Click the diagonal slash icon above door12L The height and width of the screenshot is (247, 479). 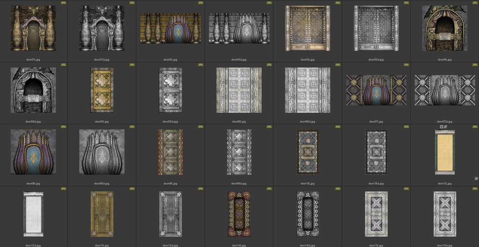point(446,127)
